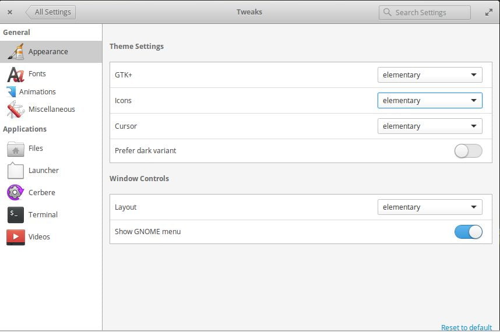500x332 pixels.
Task: Click the Icons row label
Action: coord(123,100)
